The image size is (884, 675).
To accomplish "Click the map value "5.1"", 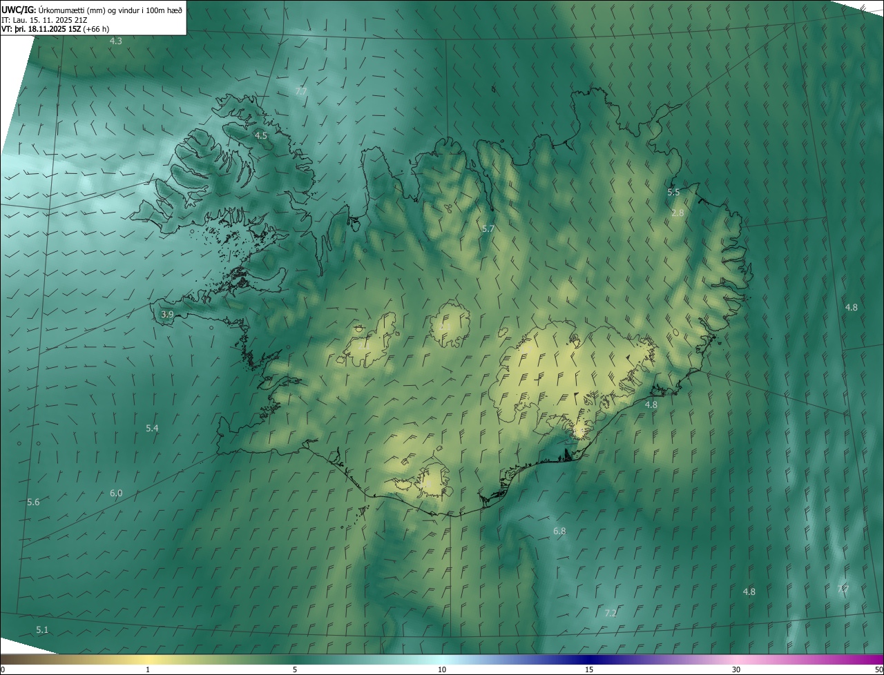I will point(42,630).
